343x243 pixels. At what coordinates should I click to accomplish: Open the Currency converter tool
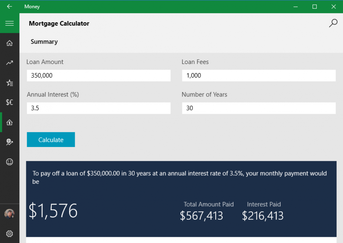click(9, 102)
